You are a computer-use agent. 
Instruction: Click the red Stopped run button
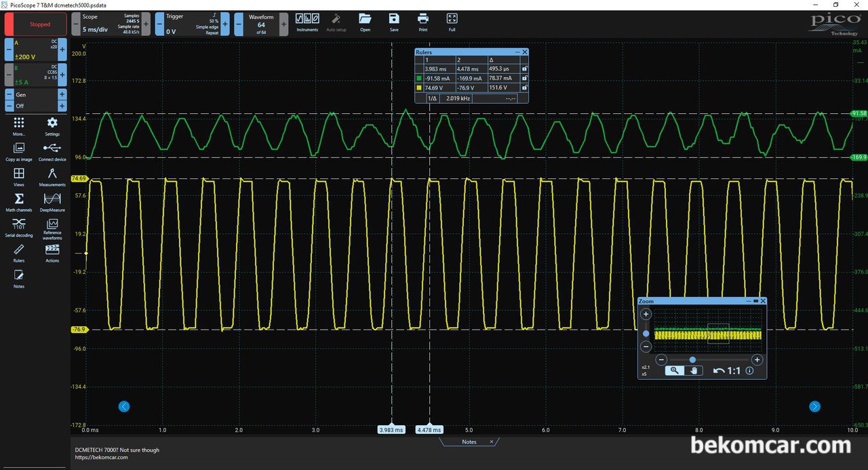click(36, 24)
